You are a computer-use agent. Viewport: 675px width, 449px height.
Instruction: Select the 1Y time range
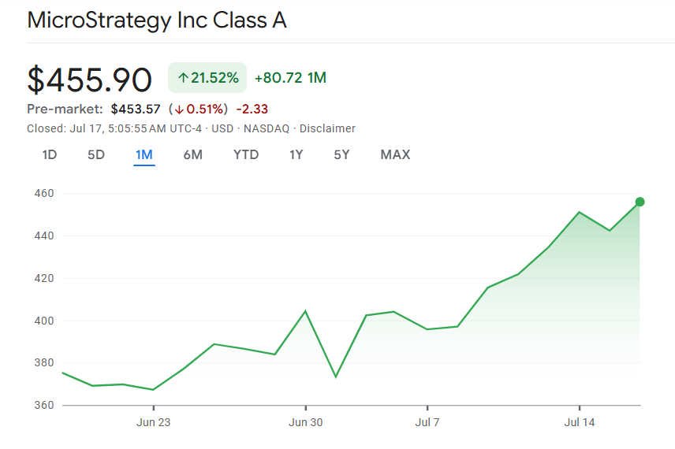tap(296, 154)
